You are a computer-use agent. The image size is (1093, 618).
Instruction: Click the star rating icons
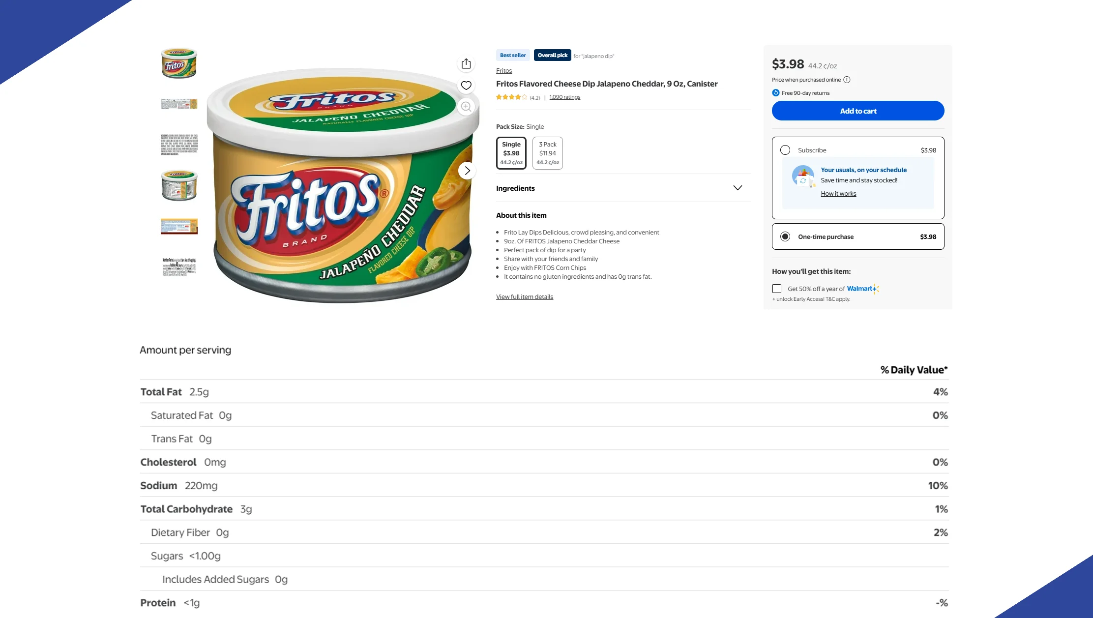point(511,97)
